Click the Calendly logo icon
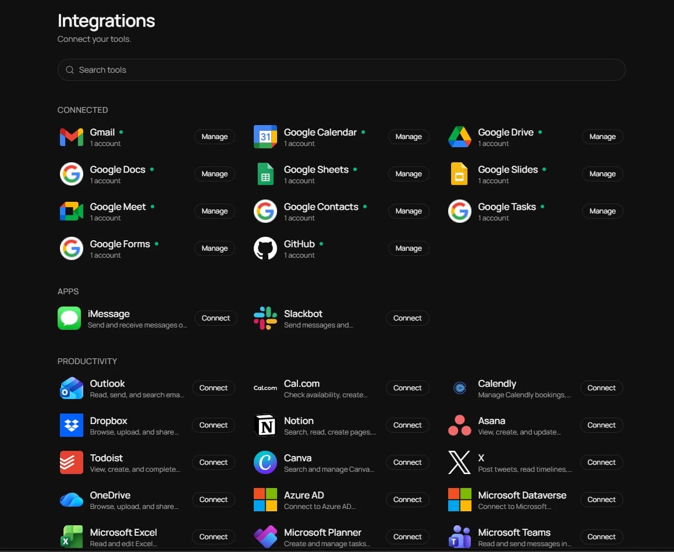 pyautogui.click(x=459, y=388)
